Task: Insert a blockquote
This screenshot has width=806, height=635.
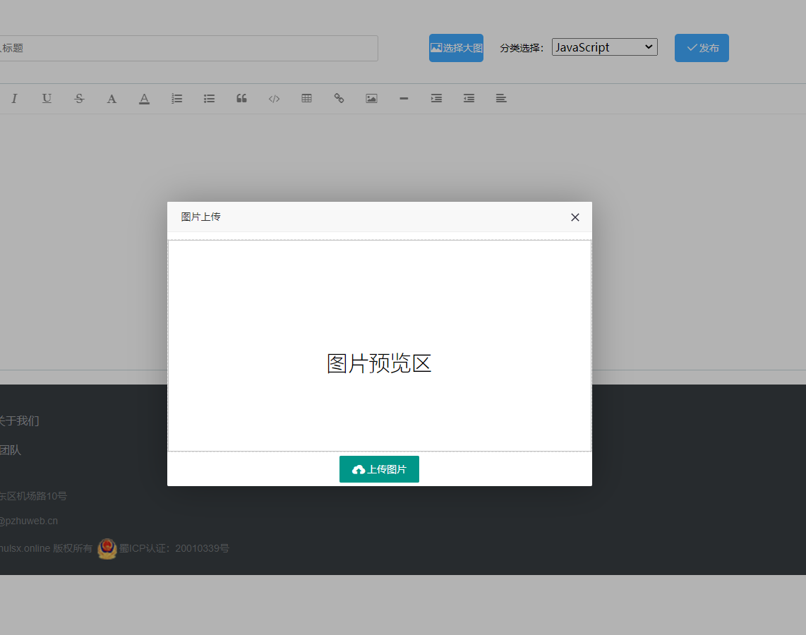Action: 241,99
